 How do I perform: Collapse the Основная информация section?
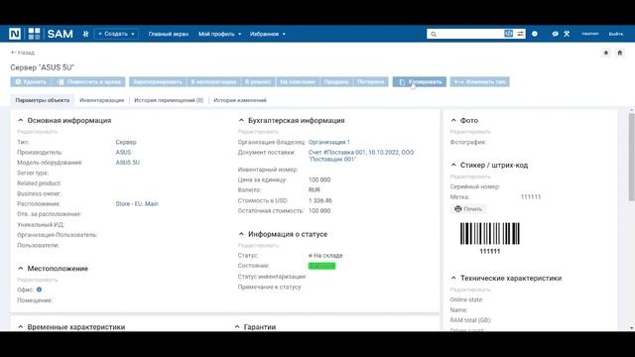coord(21,121)
